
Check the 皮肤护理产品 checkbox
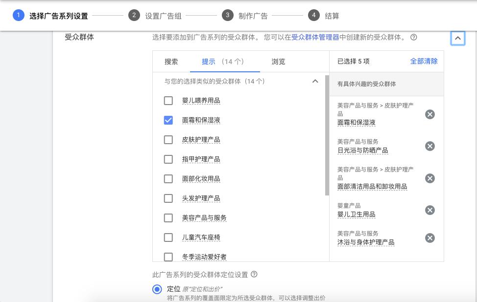tap(168, 140)
